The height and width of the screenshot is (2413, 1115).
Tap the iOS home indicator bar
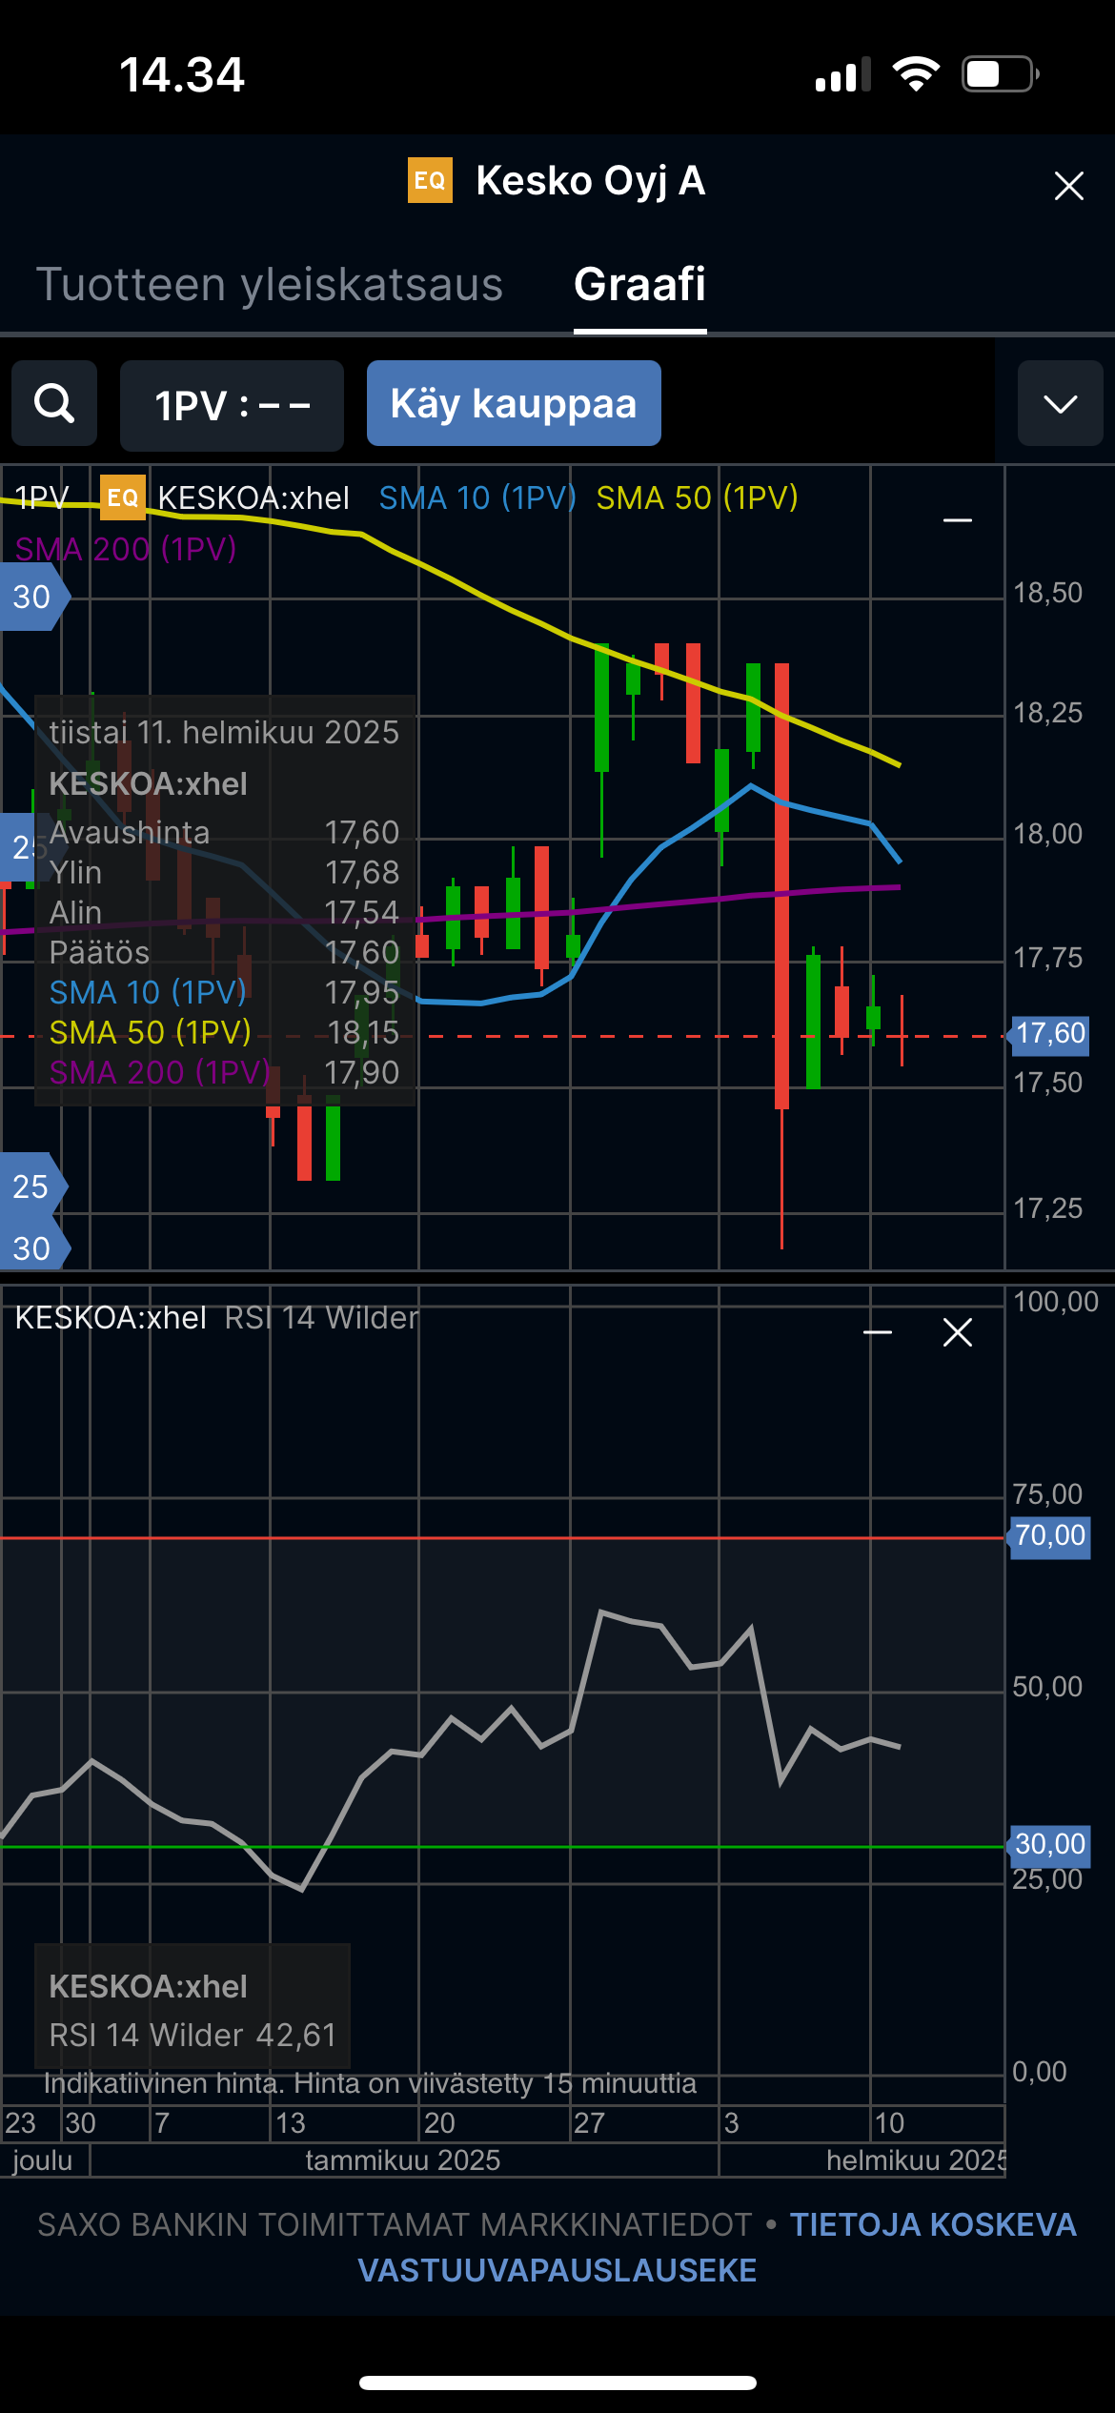(x=557, y=2383)
